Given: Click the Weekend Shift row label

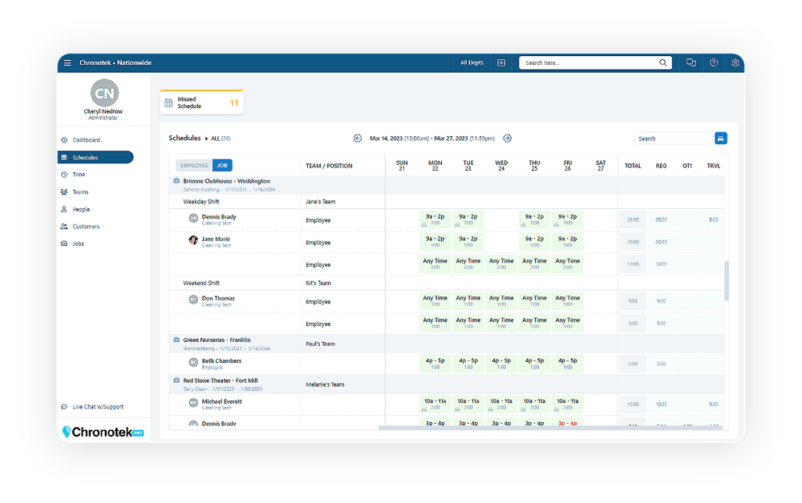Looking at the screenshot, I should [x=201, y=283].
